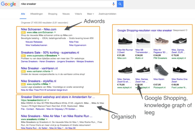Open the Nieuws tab
This screenshot has height=131, width=195.
click(x=66, y=14)
